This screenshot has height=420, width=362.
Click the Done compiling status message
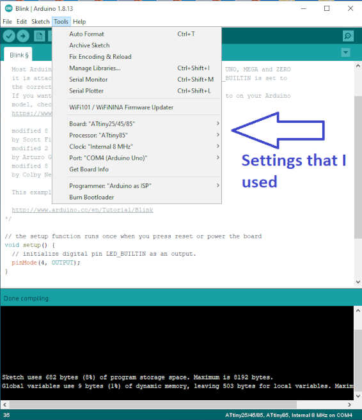point(26,298)
